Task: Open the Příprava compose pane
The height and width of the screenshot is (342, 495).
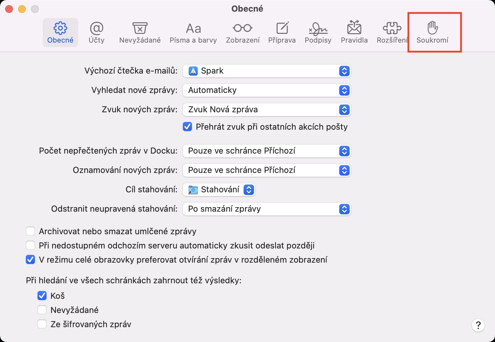Action: point(282,33)
